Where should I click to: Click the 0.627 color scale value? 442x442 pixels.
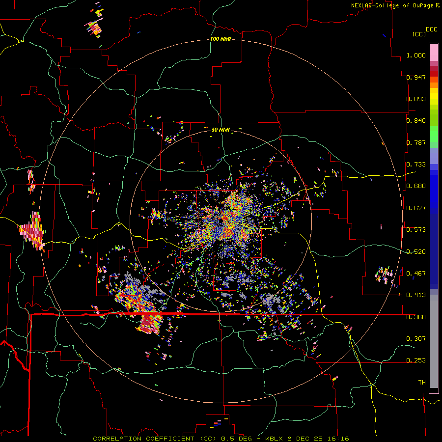pos(416,208)
